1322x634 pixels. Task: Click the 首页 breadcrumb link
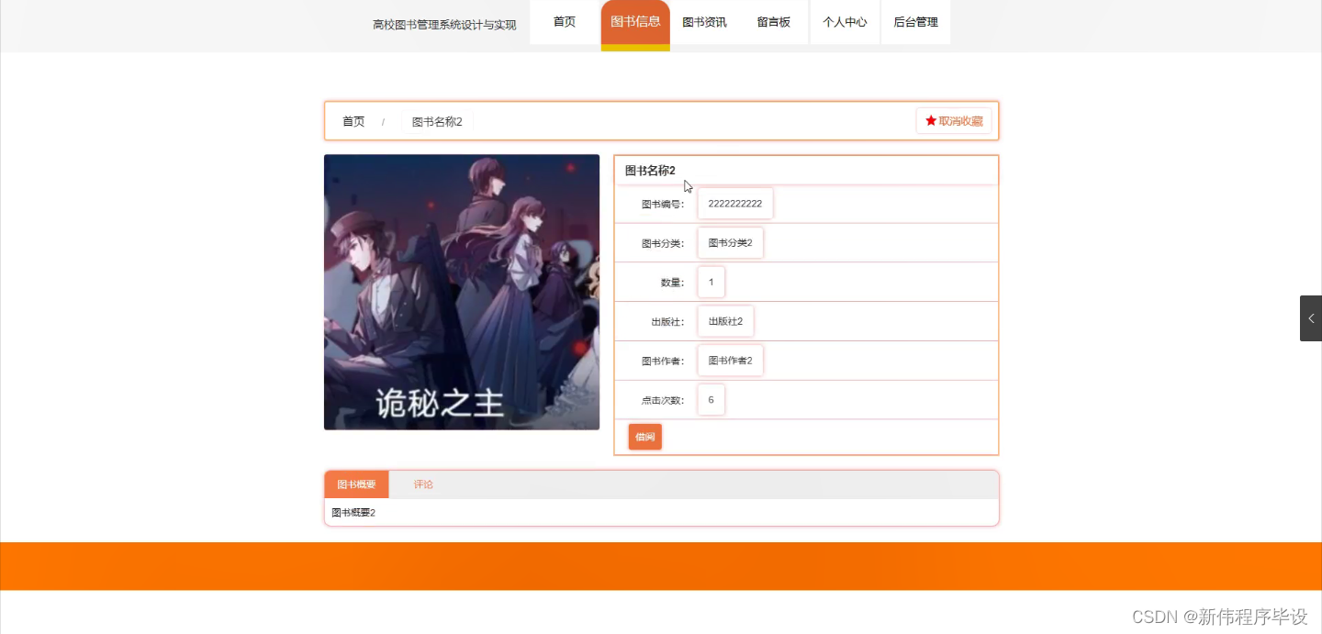(353, 122)
